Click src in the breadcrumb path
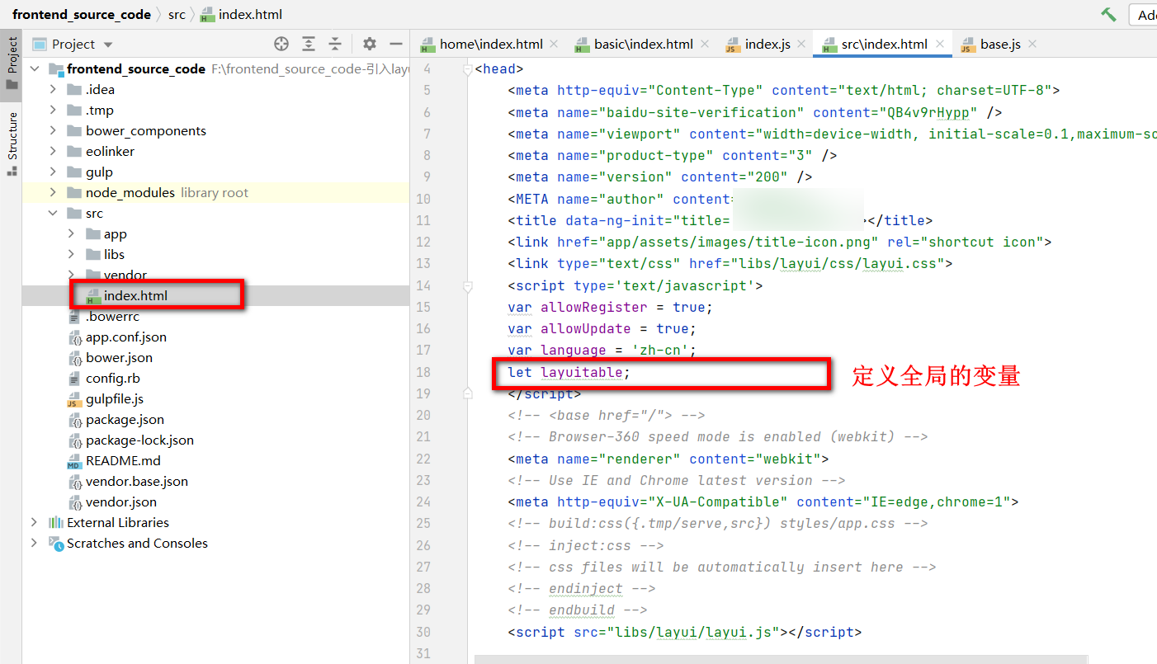The height and width of the screenshot is (664, 1157). point(177,14)
